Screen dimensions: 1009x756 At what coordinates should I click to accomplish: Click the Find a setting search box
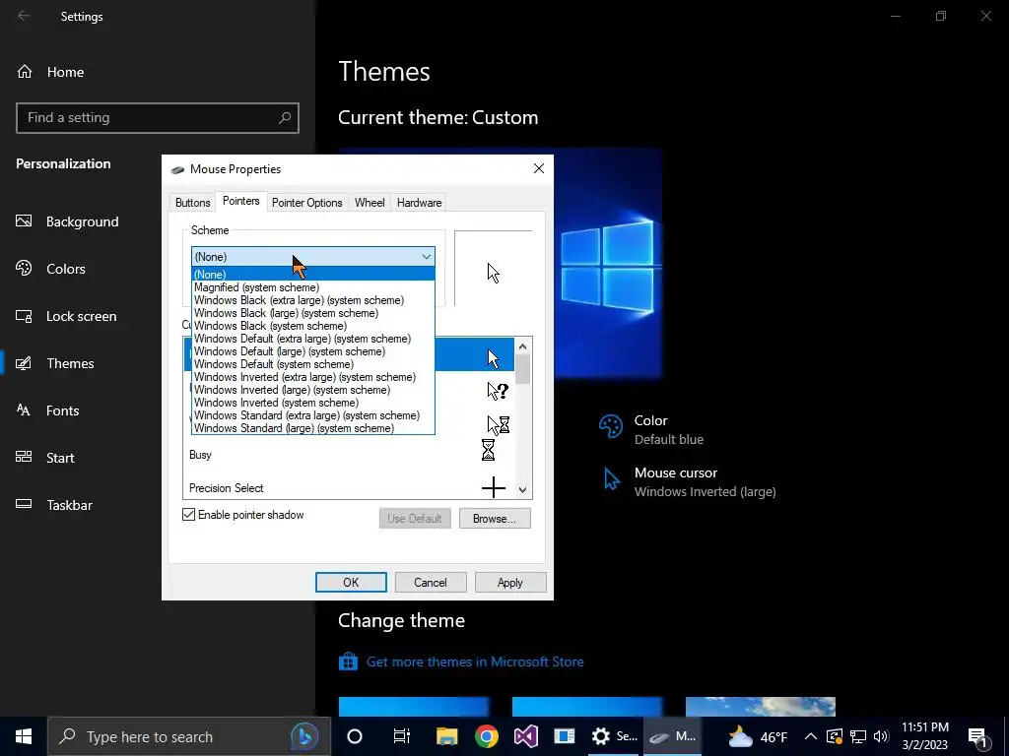(158, 118)
